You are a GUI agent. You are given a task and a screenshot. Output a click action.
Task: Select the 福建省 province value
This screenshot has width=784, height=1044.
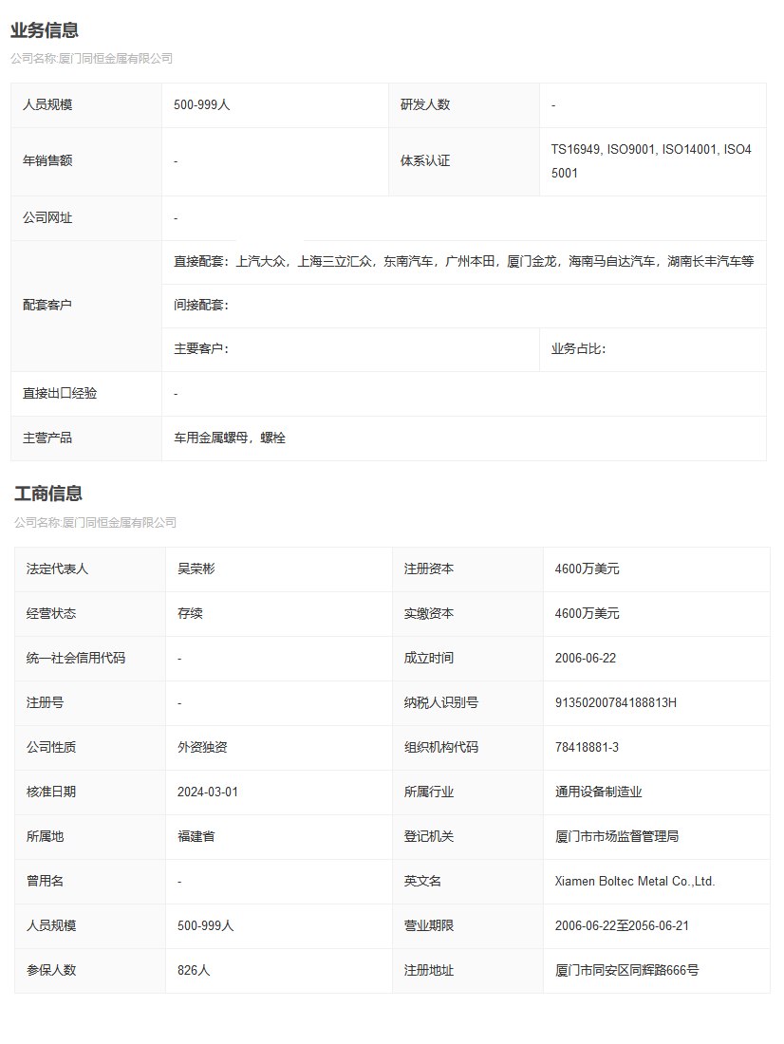click(x=196, y=837)
